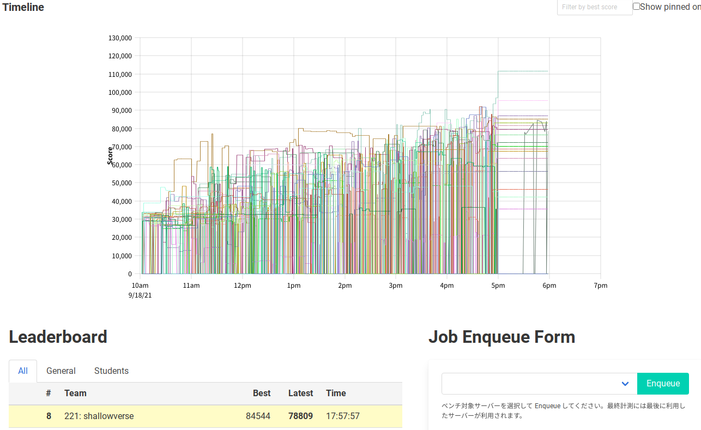Screen dimensions: 701x430
Task: Click the 9/18/21 date label under chart
Action: (140, 295)
